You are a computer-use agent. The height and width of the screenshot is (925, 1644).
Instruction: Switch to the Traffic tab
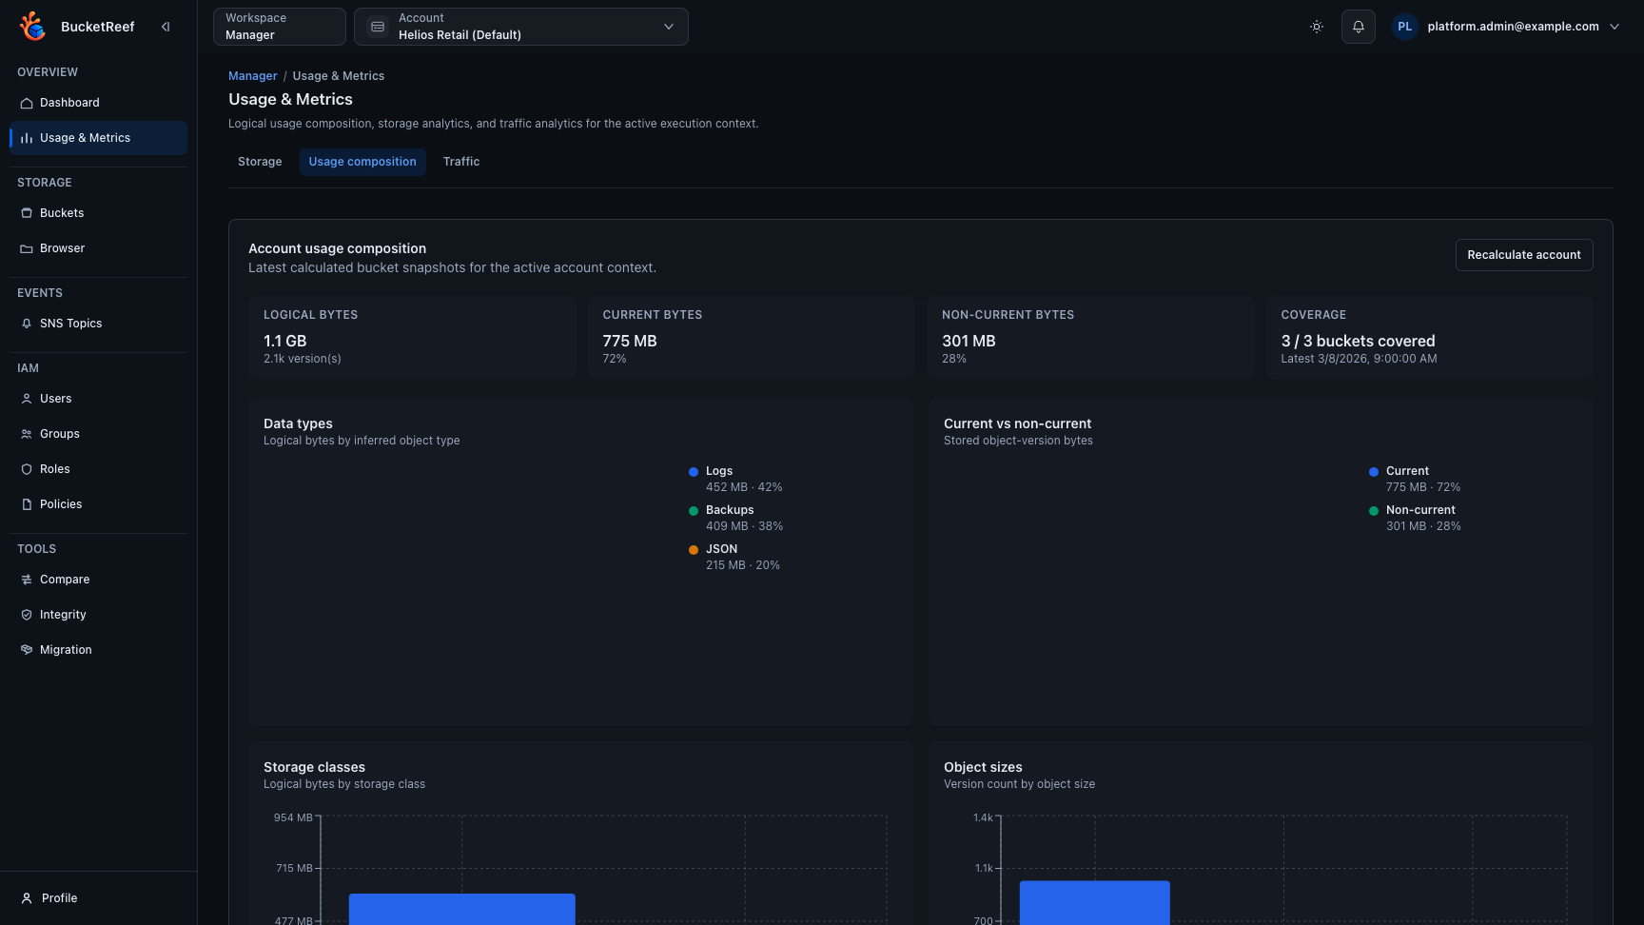tap(461, 162)
